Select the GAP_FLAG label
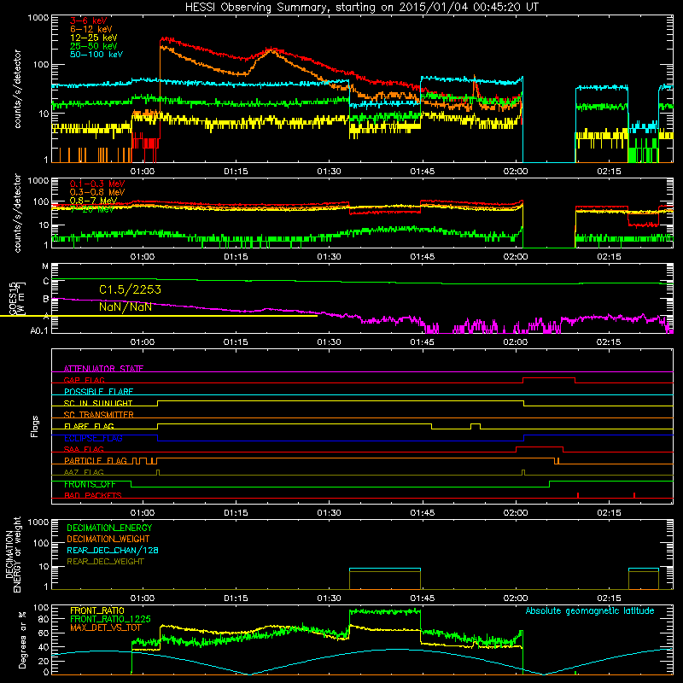Screen dimensions: 683x683 click(84, 380)
